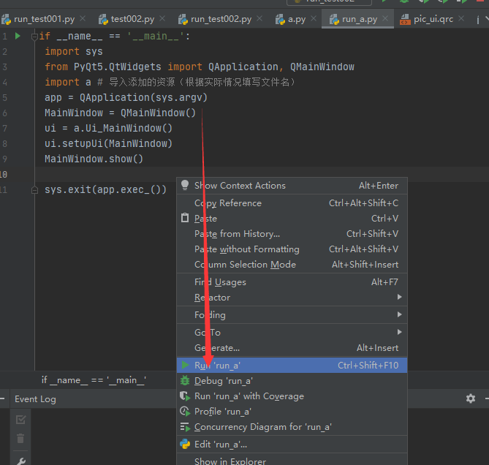Choose Find Usages

292,282
